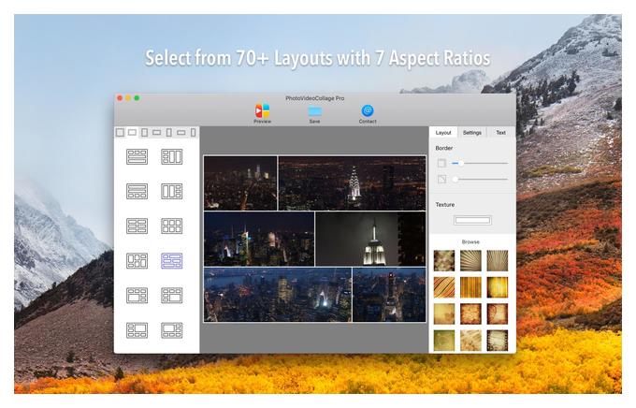Click the corner rounding icon
Viewport: 636px width, 408px height.
pyautogui.click(x=441, y=179)
